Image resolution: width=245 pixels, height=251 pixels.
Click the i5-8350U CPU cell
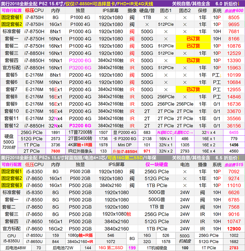pos(12,240)
